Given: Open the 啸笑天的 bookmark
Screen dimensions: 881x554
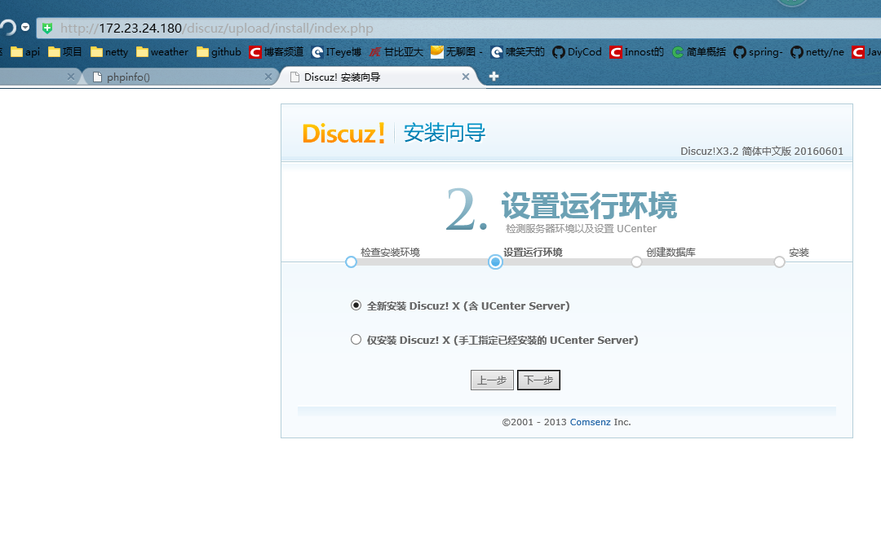Looking at the screenshot, I should [x=517, y=52].
